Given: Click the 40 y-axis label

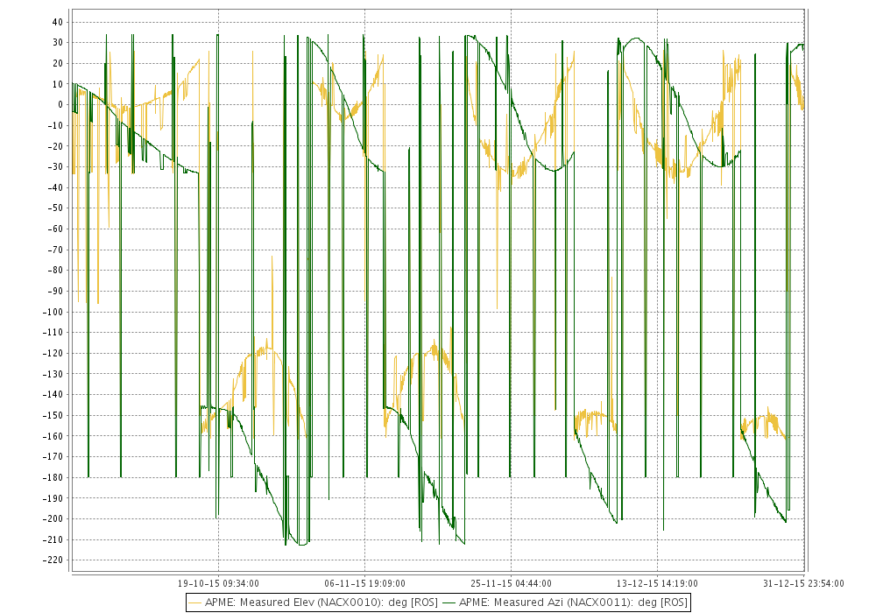Looking at the screenshot, I should pos(58,23).
